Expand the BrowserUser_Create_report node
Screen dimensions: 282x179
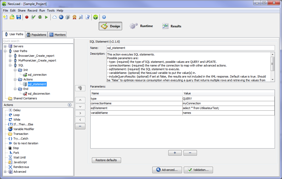[x=10, y=56]
